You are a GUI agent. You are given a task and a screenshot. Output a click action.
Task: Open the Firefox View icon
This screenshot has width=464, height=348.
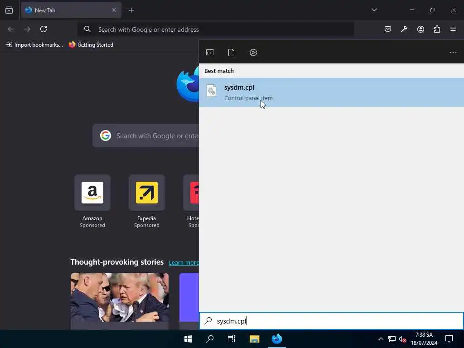tap(9, 10)
